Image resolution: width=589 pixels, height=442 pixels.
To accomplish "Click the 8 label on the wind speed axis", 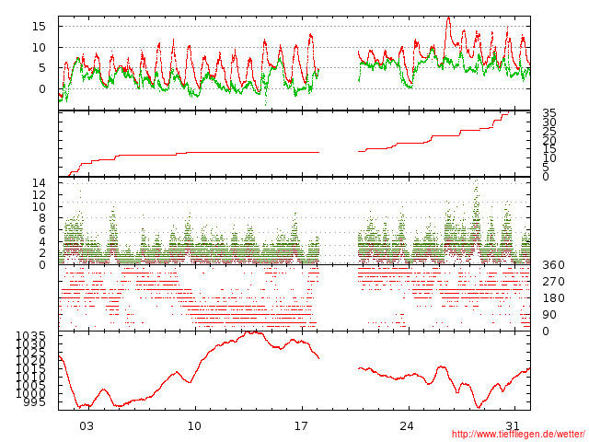I will point(42,218).
